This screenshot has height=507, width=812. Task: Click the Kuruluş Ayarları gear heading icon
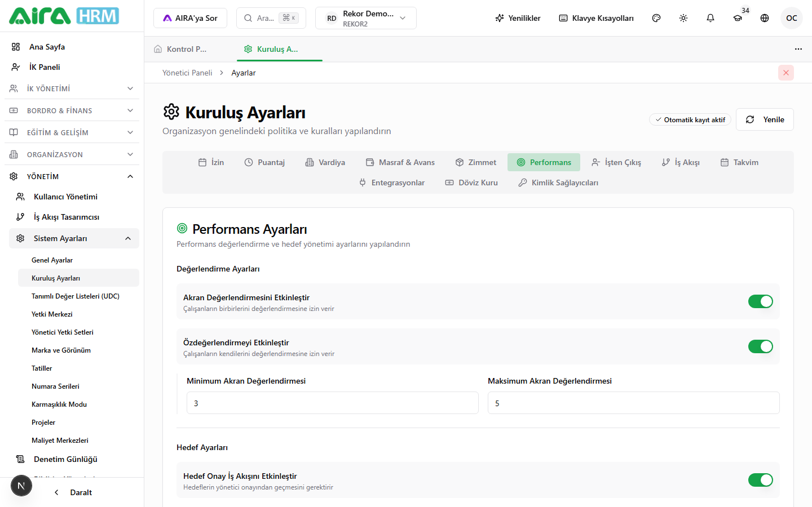pos(171,112)
